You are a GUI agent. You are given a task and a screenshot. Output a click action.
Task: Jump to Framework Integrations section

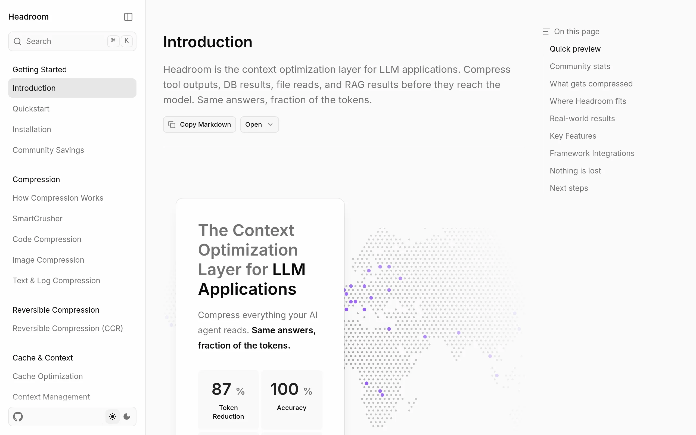(x=592, y=153)
